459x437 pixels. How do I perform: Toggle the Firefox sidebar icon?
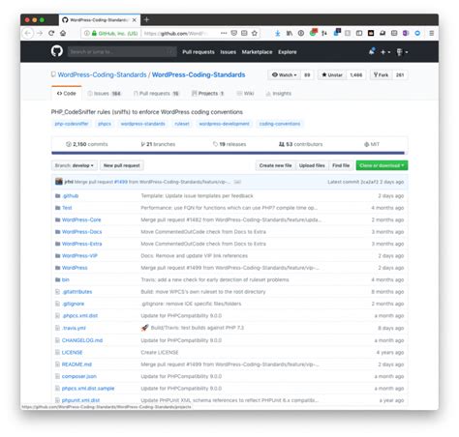[x=359, y=33]
